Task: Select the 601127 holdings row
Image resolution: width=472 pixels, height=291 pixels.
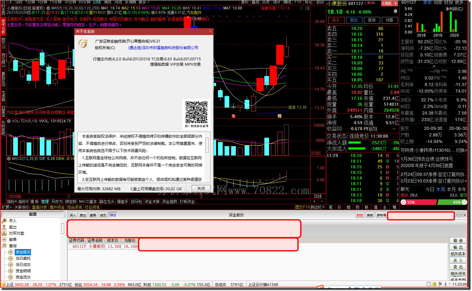Action: (x=103, y=247)
